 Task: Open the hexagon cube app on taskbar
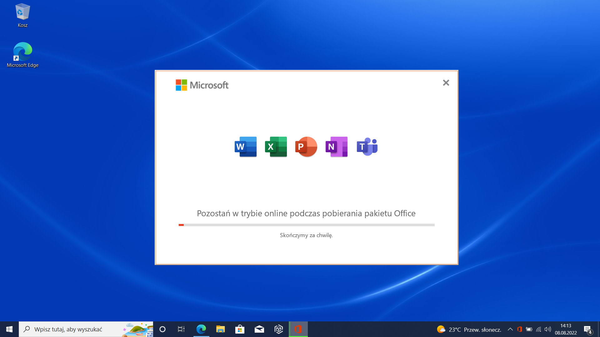pyautogui.click(x=279, y=329)
